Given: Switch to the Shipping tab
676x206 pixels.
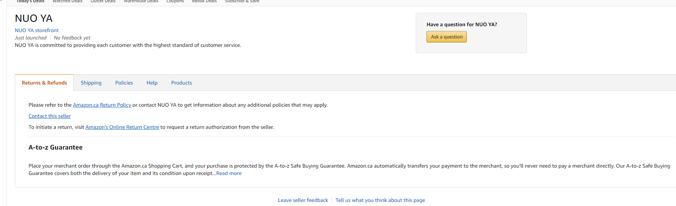Looking at the screenshot, I should pyautogui.click(x=91, y=83).
